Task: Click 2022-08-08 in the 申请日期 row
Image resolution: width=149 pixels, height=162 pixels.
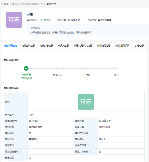Action: pyautogui.click(x=104, y=127)
